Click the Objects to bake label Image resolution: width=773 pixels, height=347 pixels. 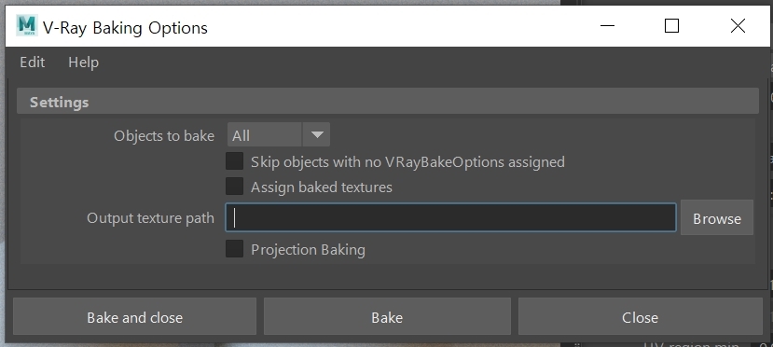point(164,135)
